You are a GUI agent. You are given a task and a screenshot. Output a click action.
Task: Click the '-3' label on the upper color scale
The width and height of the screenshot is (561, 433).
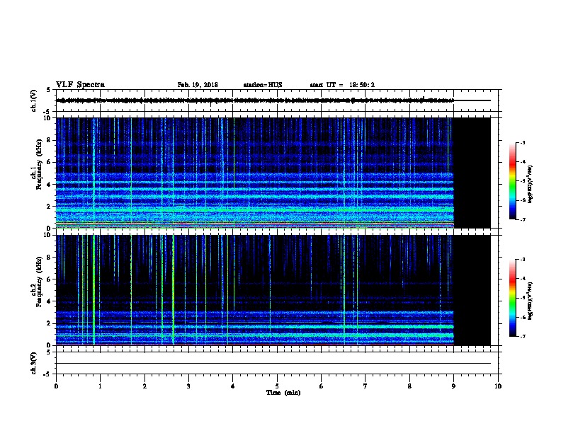(x=522, y=142)
